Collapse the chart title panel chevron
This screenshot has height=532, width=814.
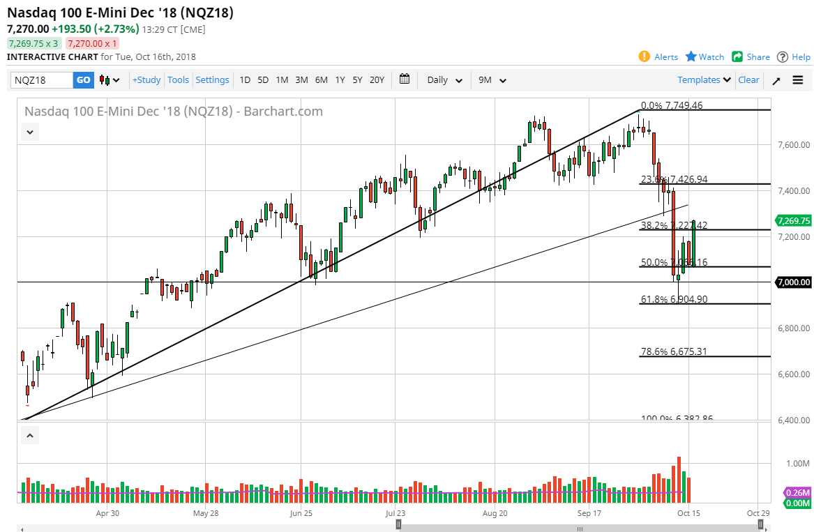29,132
